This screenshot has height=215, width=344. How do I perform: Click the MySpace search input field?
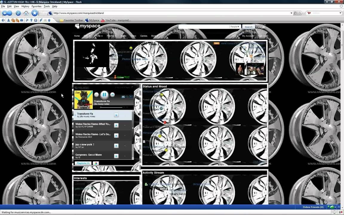(203, 27)
